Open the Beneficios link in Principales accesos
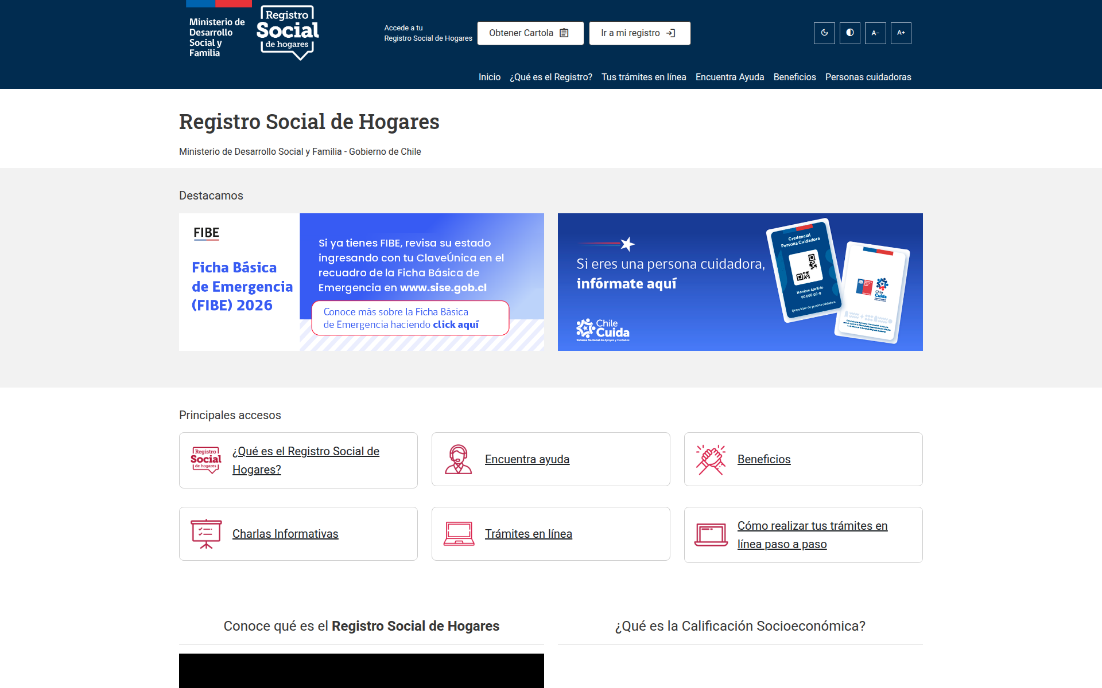1102x688 pixels. [x=764, y=459]
